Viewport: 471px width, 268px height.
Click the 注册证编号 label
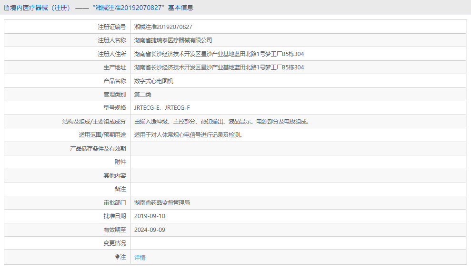[112, 27]
